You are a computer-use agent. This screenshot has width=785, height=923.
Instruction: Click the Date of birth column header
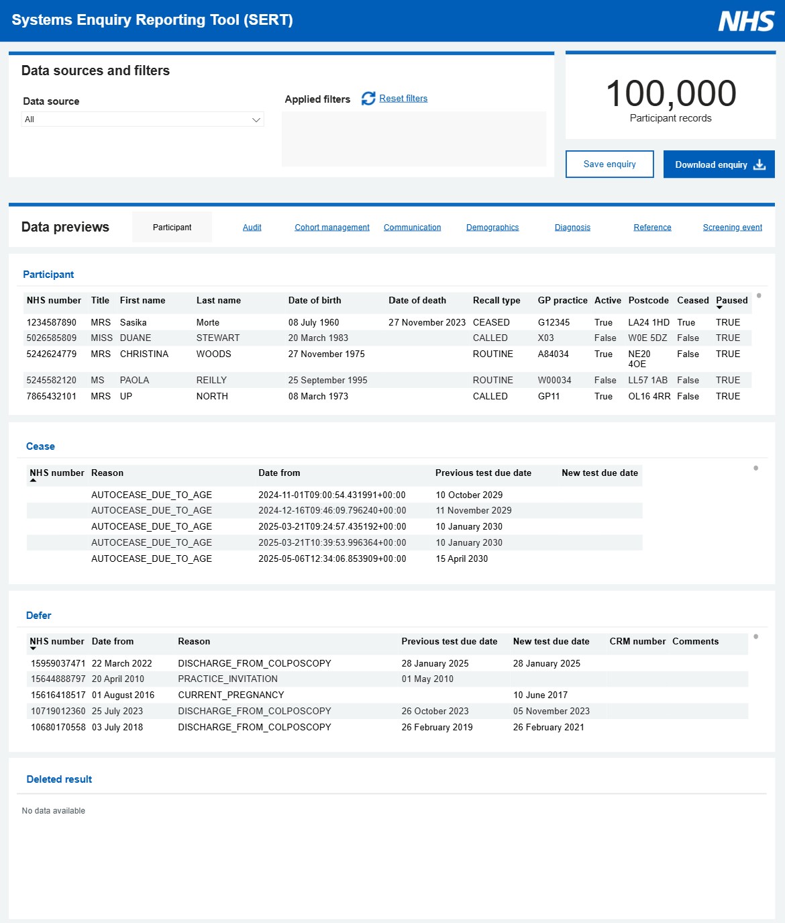tap(315, 301)
